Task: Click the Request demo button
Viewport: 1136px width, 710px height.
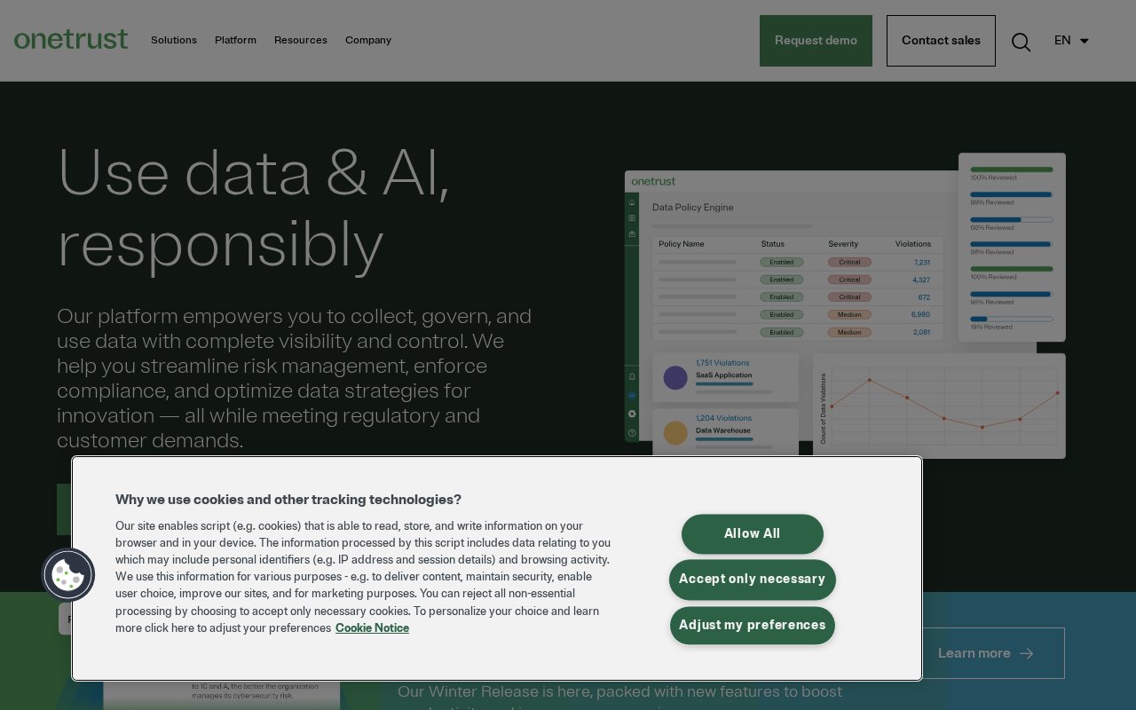Action: coord(816,41)
